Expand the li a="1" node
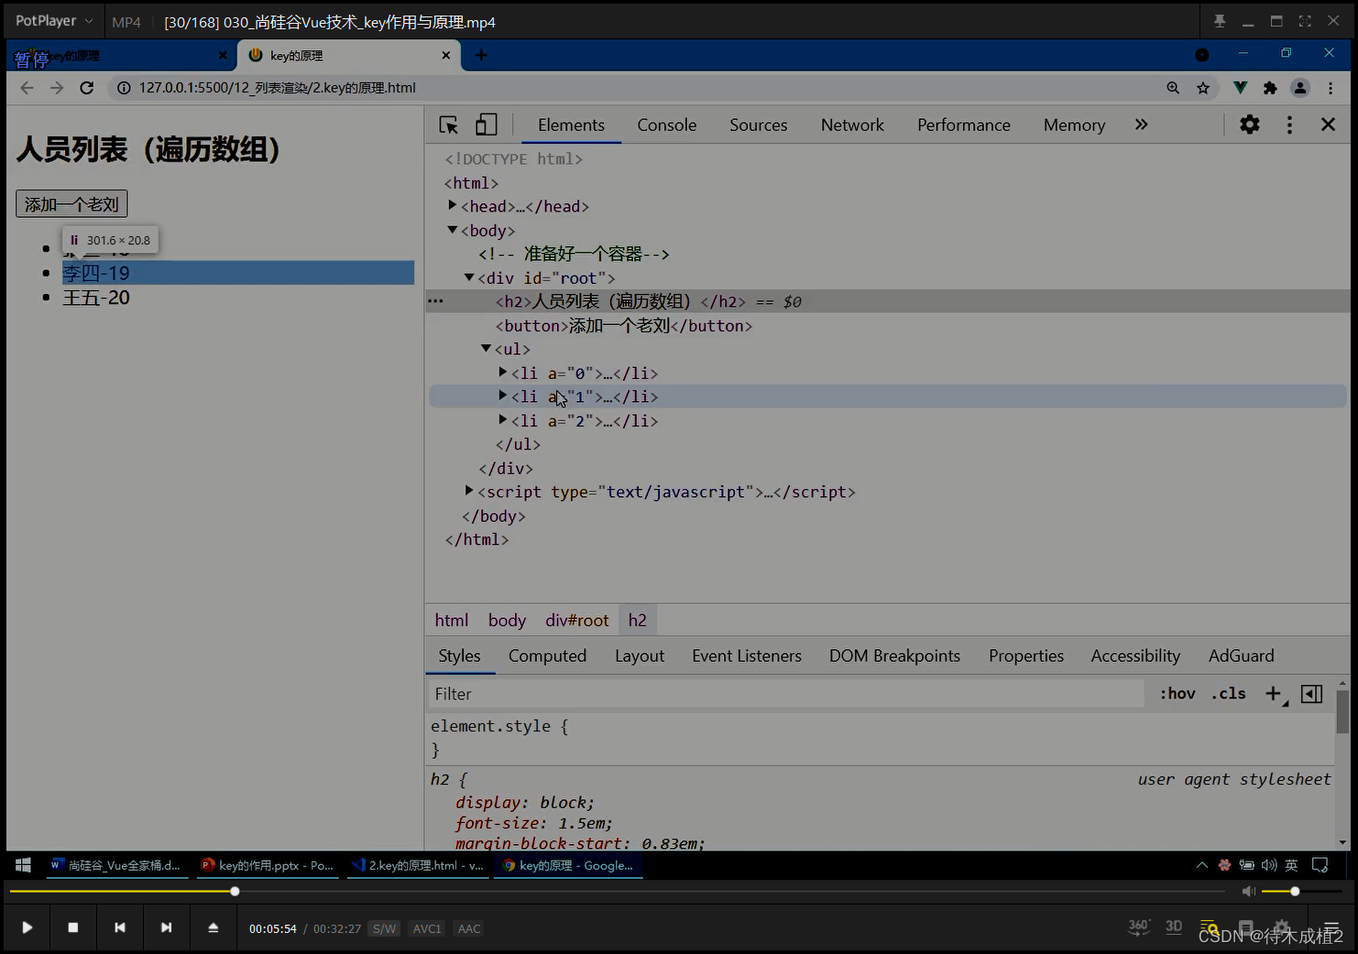Viewport: 1358px width, 954px height. pyautogui.click(x=502, y=396)
